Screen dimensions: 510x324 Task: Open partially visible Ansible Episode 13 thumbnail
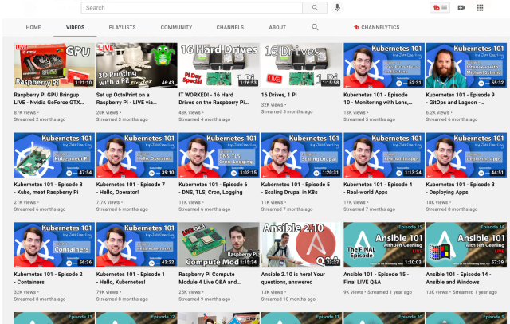tap(54, 318)
